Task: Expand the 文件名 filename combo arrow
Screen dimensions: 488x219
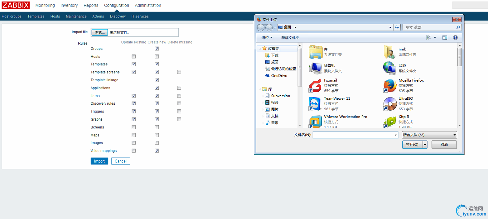Action: click(x=396, y=135)
